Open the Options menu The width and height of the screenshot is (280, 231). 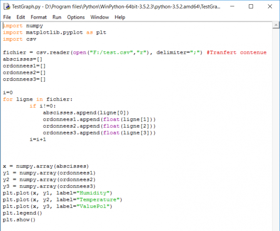coord(76,17)
